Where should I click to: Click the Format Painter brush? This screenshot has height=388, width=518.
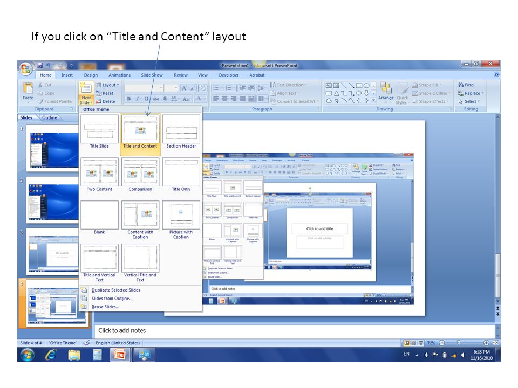pyautogui.click(x=55, y=101)
